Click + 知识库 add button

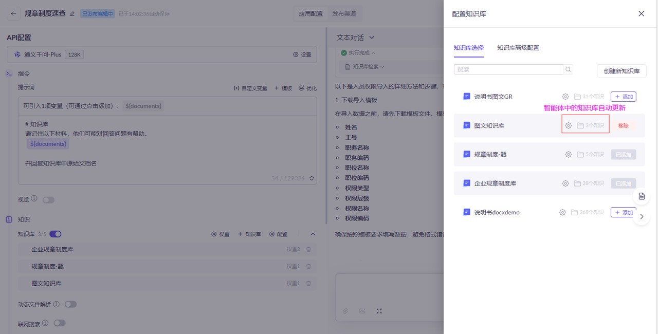coord(249,234)
